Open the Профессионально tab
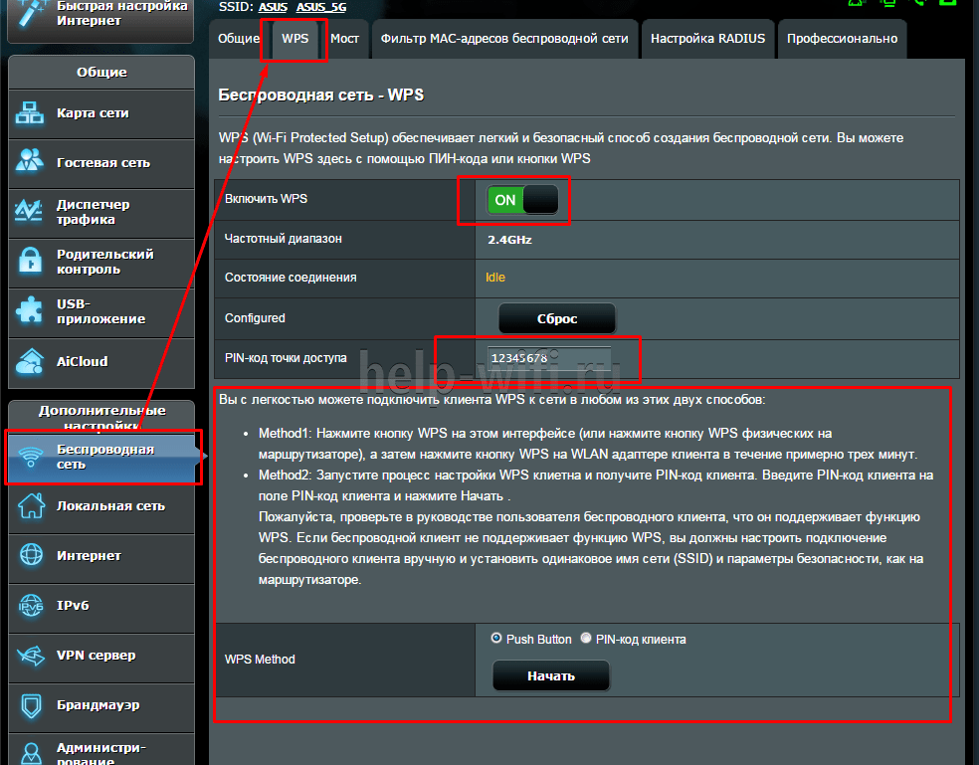 click(842, 39)
